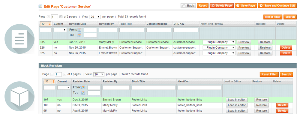Open the Current filter dropdown in Block Revisions

[64, 88]
